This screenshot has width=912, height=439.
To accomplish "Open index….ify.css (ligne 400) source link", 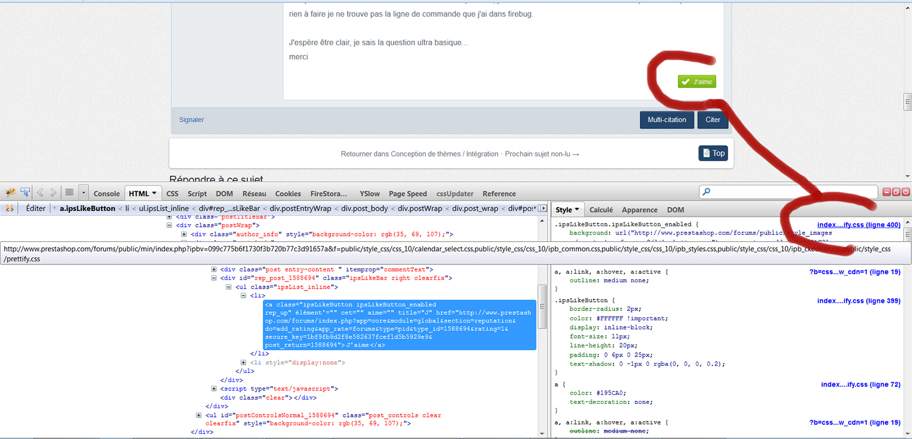I will [x=858, y=225].
